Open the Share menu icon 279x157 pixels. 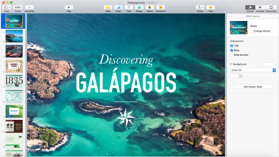(x=200, y=7)
